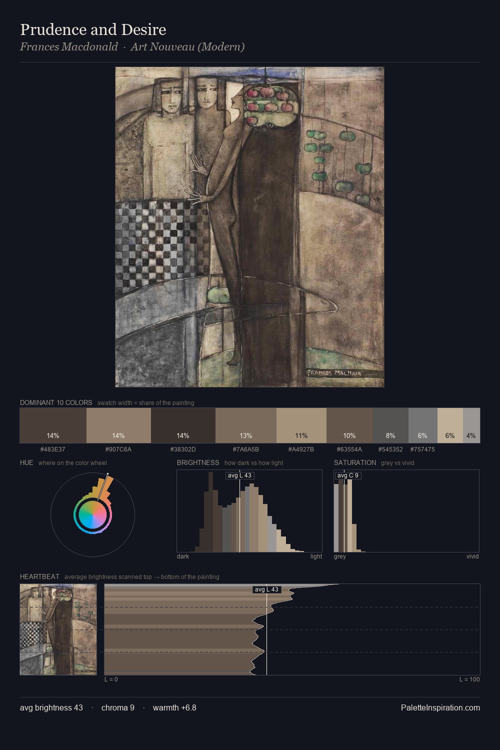Select the #7A6A5B swatch showing 13%

click(246, 425)
